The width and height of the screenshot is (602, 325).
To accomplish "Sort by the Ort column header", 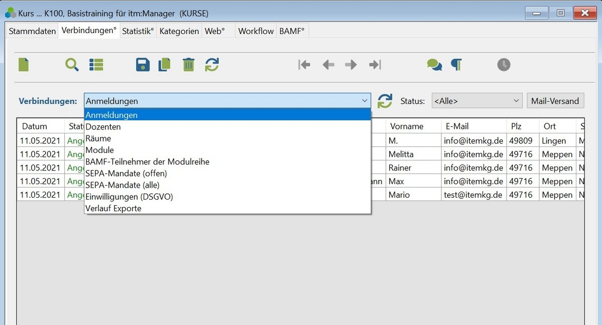I will [x=557, y=126].
